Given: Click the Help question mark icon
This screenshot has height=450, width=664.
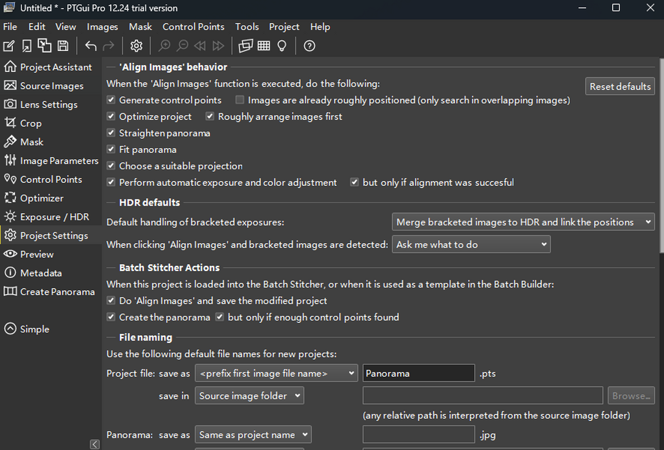Looking at the screenshot, I should point(310,46).
